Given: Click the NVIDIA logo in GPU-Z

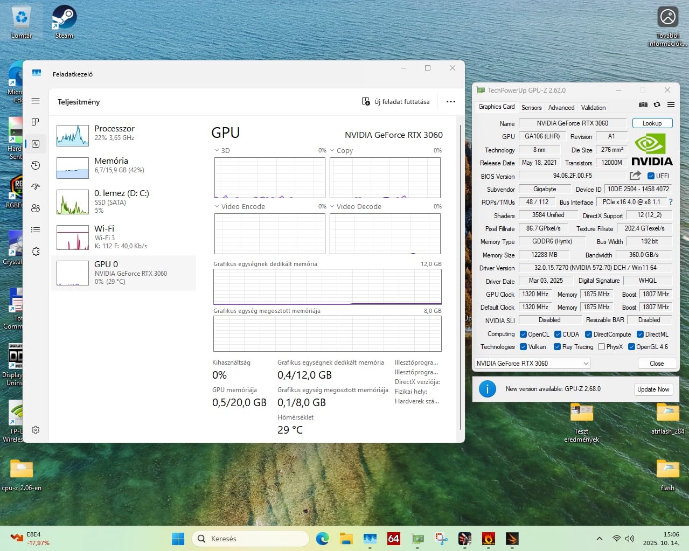Looking at the screenshot, I should 652,150.
